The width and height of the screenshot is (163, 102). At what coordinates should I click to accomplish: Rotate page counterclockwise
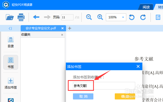coord(132,17)
